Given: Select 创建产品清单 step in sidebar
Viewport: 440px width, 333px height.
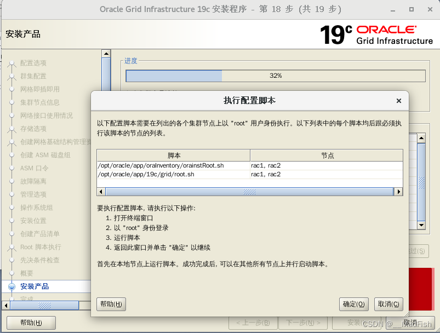Looking at the screenshot, I should [40, 234].
